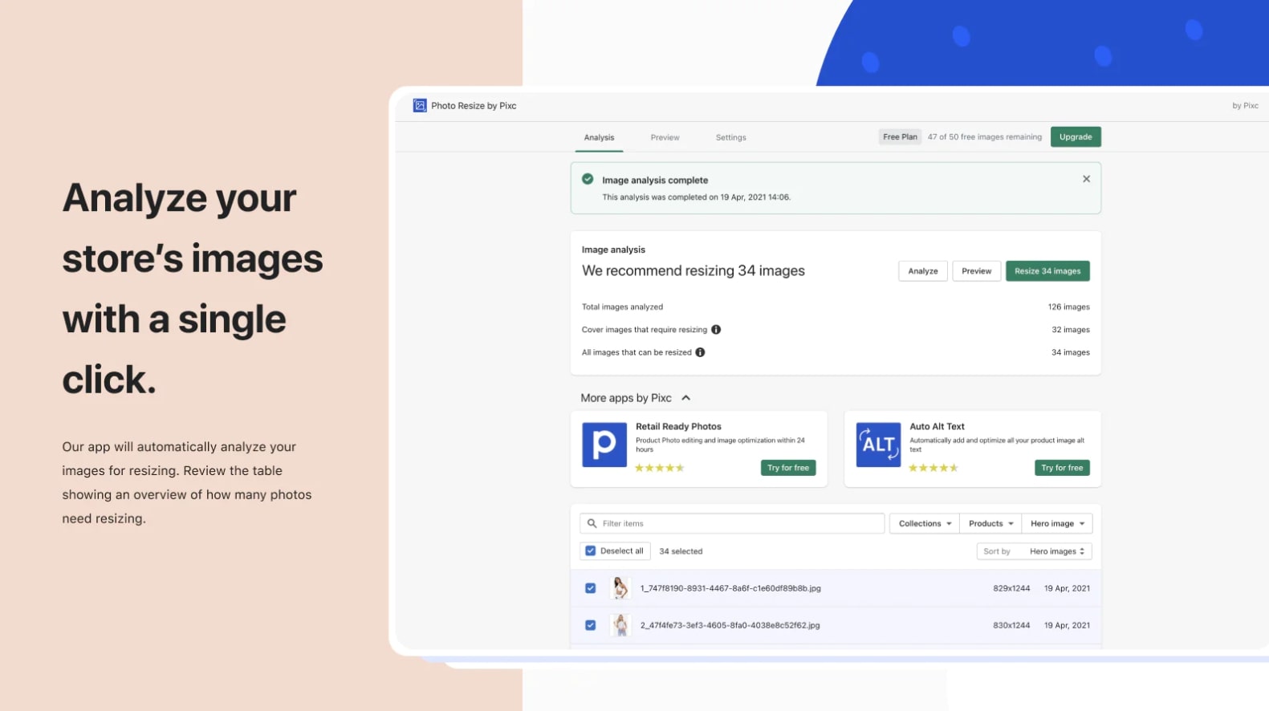The height and width of the screenshot is (711, 1269).
Task: Click the 829x1244 dimension value
Action: 1011,588
